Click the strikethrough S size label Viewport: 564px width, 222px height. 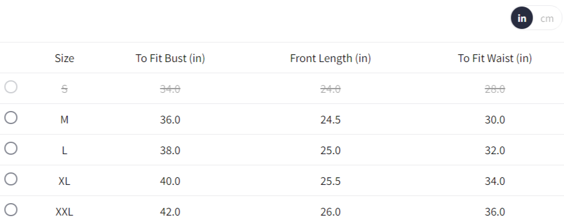click(x=65, y=89)
